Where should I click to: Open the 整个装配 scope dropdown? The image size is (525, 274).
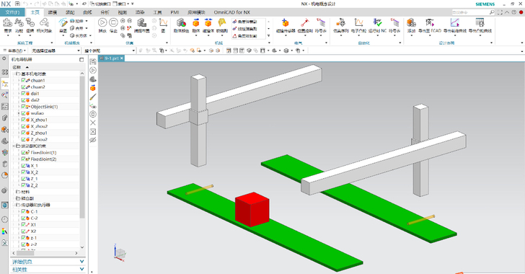[110, 50]
